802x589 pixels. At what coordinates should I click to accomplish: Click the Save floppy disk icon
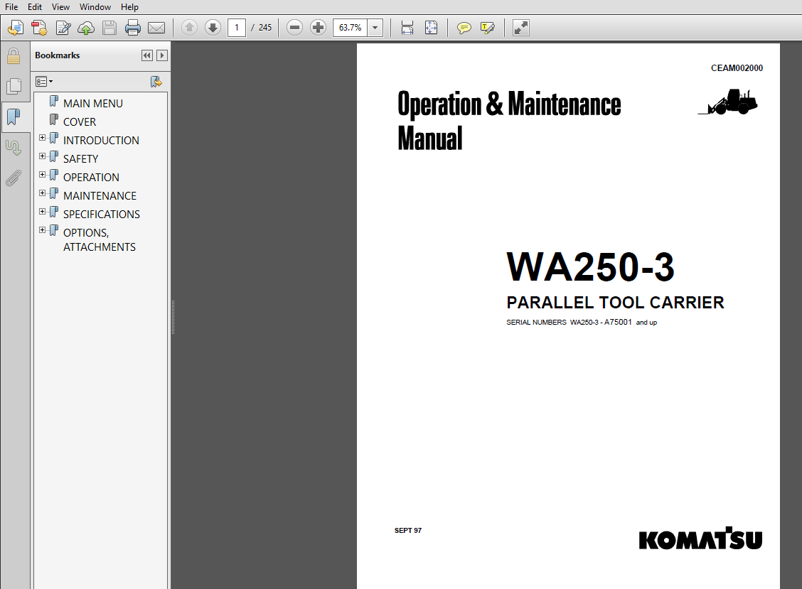coord(109,28)
